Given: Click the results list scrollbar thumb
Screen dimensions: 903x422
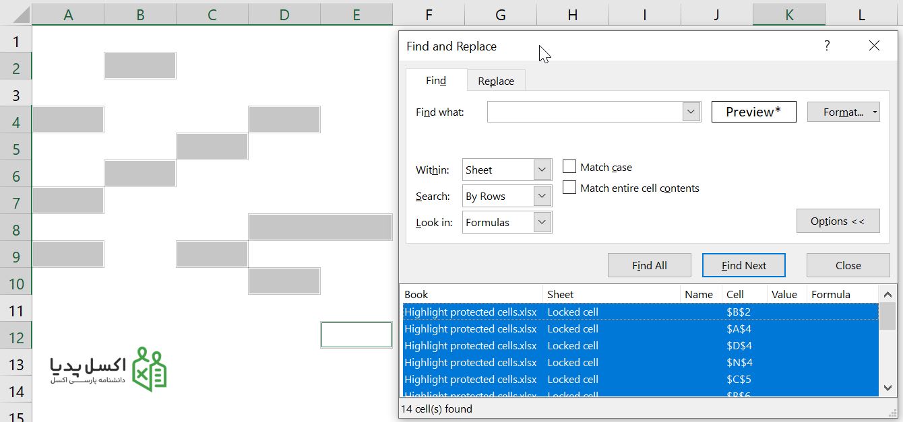Looking at the screenshot, I should coord(888,316).
